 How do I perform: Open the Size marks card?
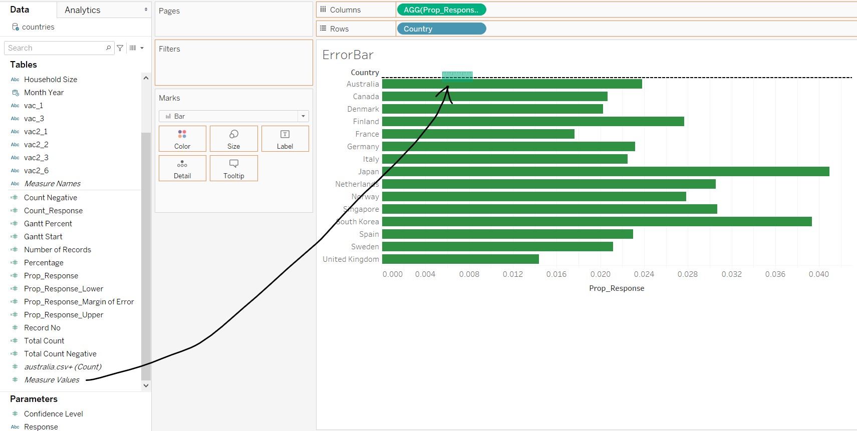(x=233, y=139)
